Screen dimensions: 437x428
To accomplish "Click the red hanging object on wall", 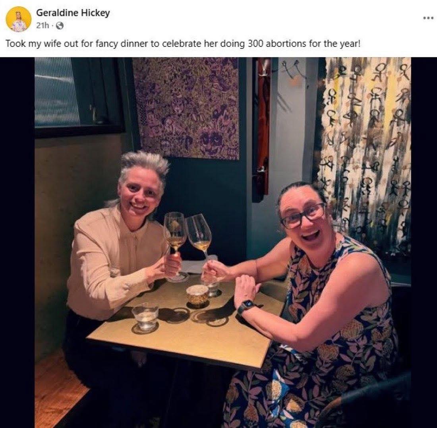I will [262, 129].
